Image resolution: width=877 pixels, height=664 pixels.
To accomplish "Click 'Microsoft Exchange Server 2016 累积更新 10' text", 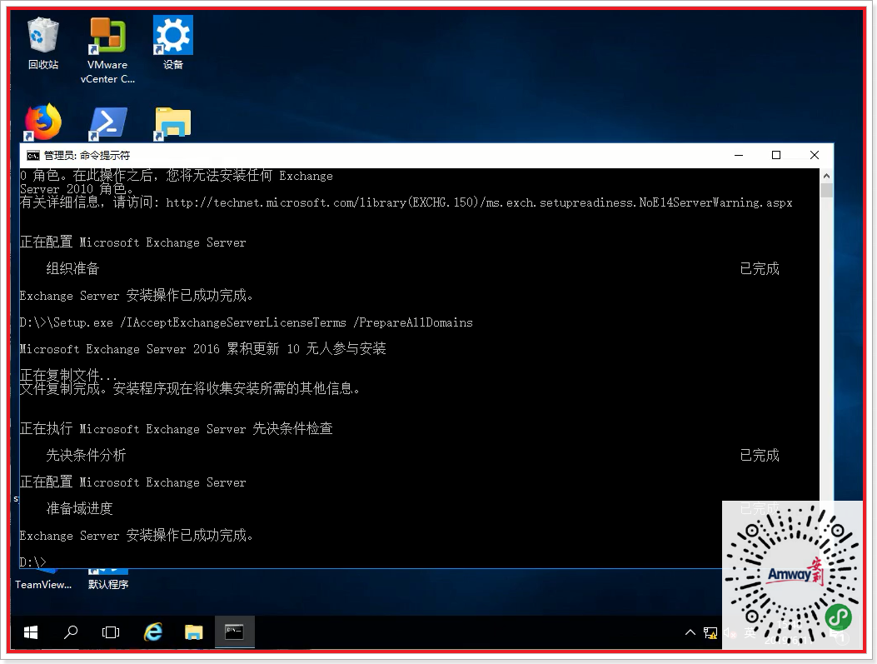I will coord(159,349).
